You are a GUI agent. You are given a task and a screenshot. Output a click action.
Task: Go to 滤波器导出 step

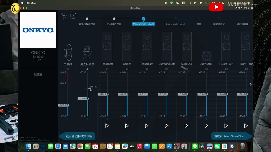[243, 24]
